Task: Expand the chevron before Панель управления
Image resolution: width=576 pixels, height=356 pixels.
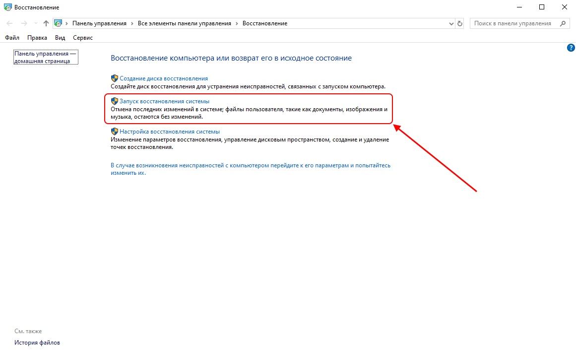Action: tap(67, 23)
